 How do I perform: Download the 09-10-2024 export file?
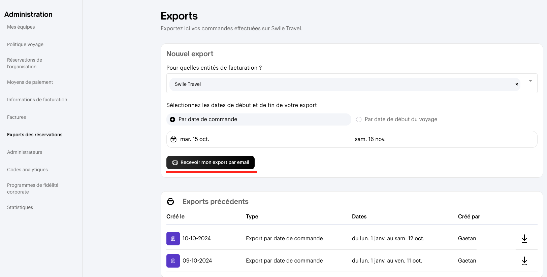(x=524, y=261)
